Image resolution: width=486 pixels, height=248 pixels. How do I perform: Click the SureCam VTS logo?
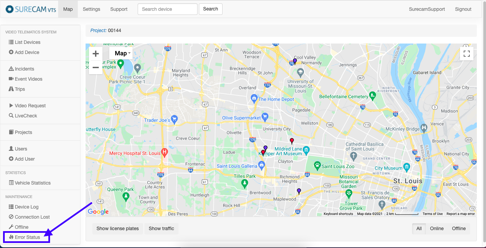(x=30, y=9)
